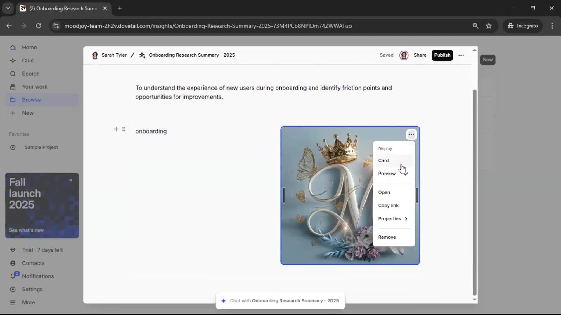Click the add block plus icon
Screen dimensions: 561x315
coord(116,129)
